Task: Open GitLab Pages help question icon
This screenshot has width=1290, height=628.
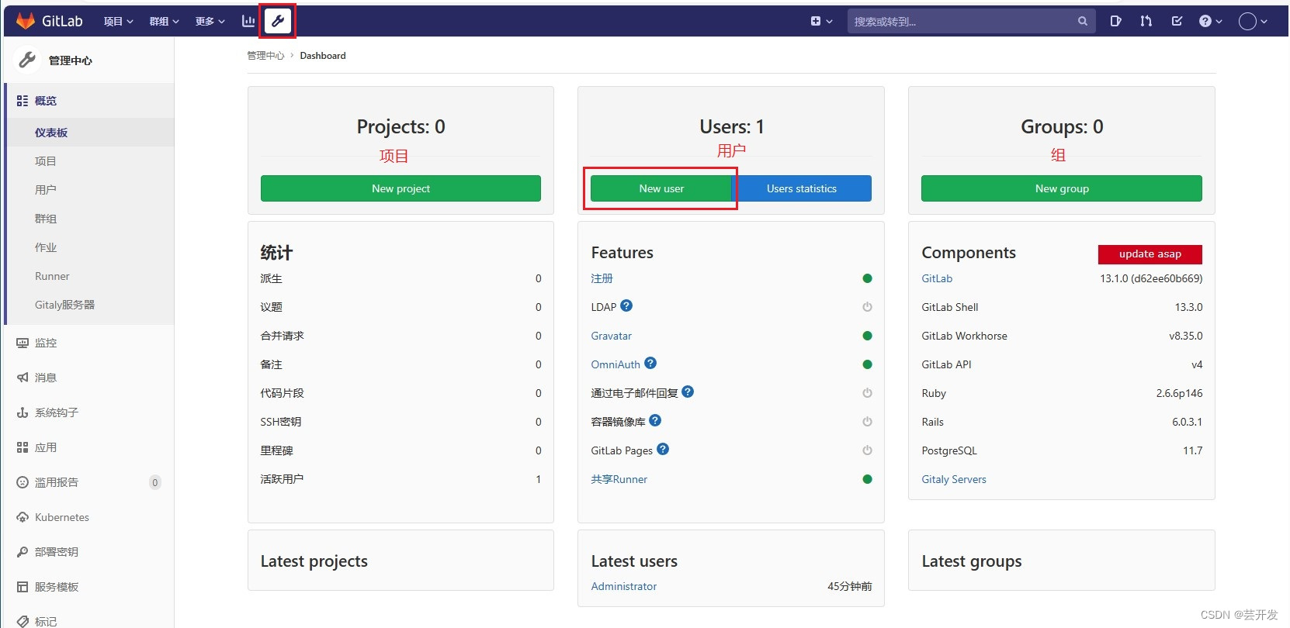Action: tap(663, 449)
